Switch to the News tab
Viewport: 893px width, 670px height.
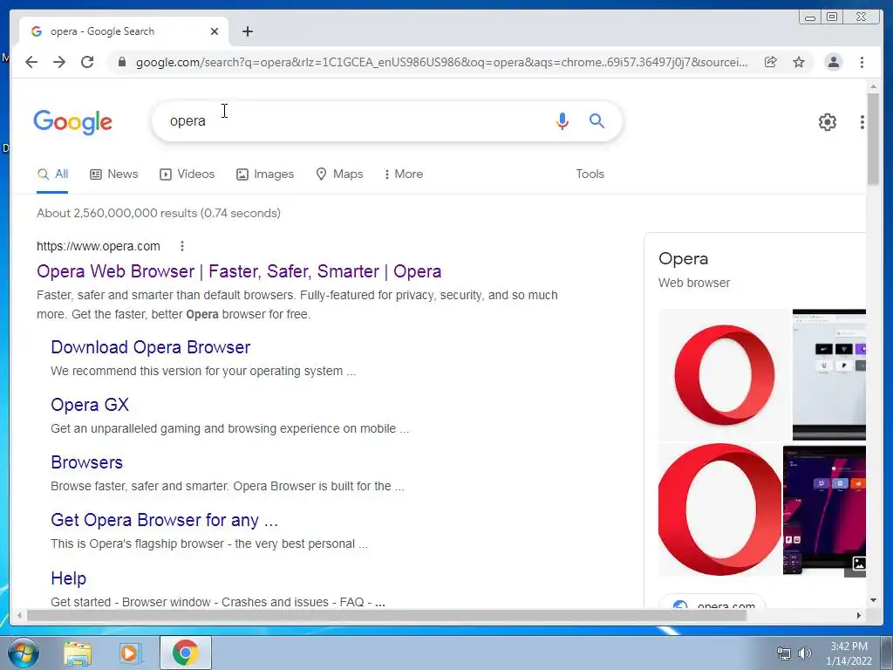(114, 174)
